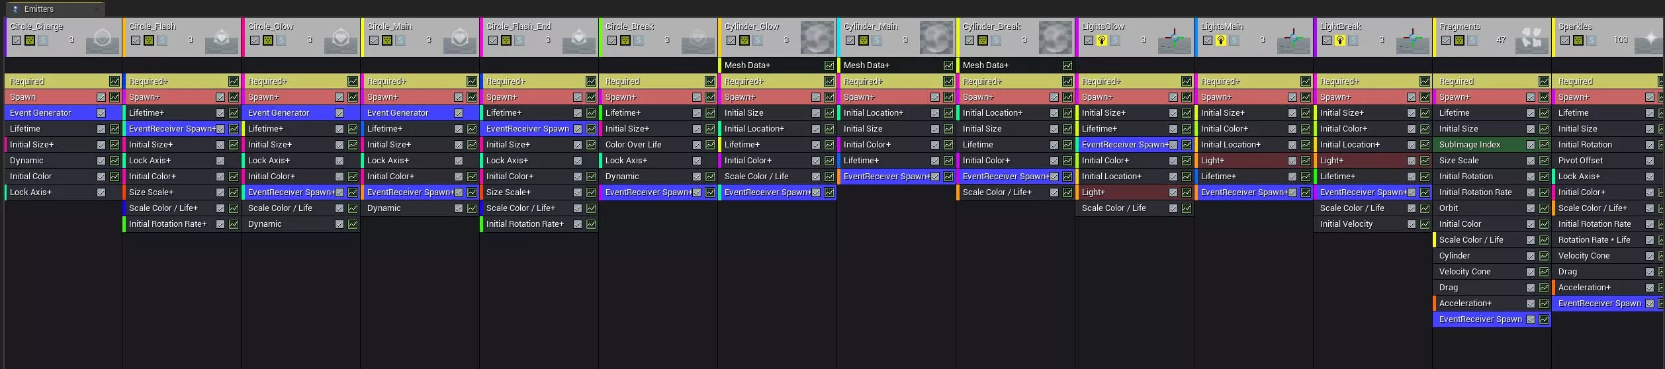Toggle Solo button on Circle_Flash emitter
1665x369 pixels.
tap(162, 40)
